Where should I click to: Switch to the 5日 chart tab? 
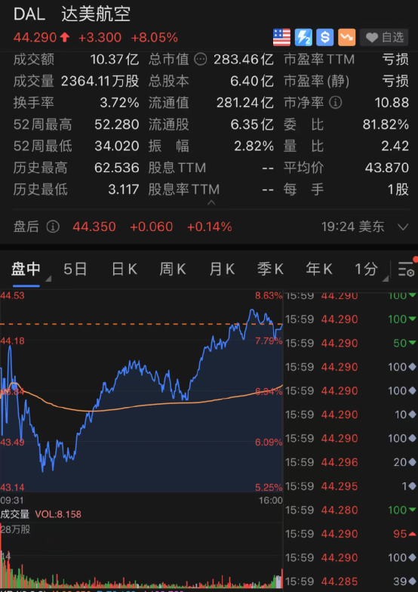click(75, 270)
